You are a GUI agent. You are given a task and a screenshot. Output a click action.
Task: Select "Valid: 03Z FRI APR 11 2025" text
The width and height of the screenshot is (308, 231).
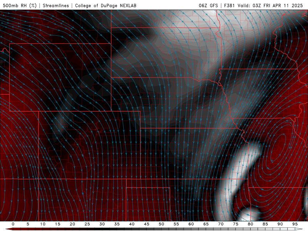click(270, 5)
